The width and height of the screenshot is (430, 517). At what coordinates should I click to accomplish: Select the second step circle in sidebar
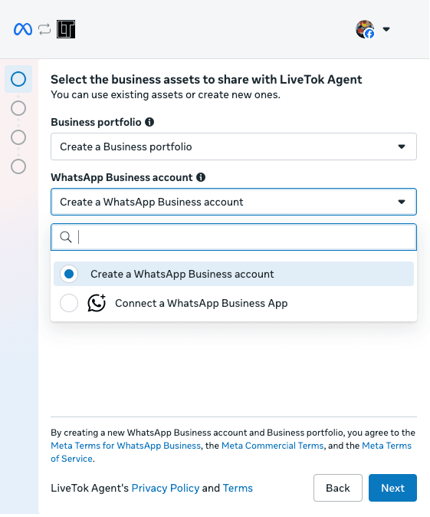(18, 108)
